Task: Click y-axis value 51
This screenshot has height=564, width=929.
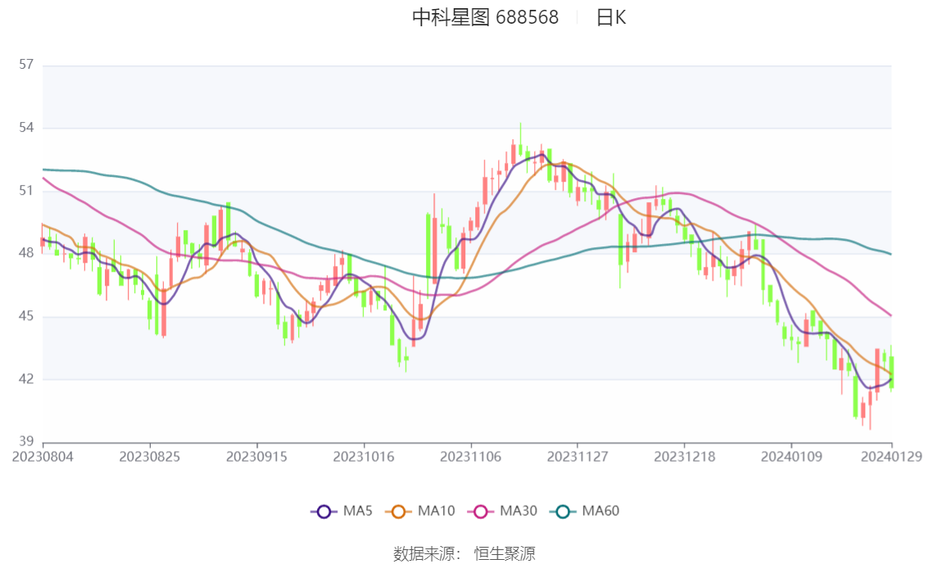Action: point(26,190)
